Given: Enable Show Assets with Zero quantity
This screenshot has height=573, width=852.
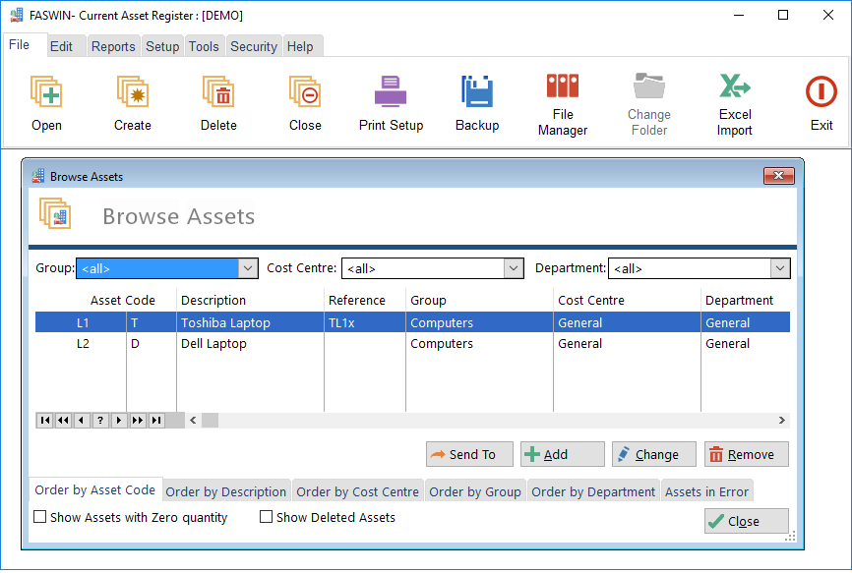Looking at the screenshot, I should [40, 517].
